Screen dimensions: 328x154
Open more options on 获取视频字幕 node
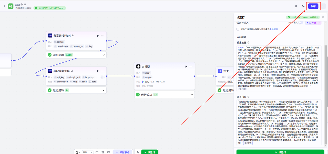click(103, 71)
